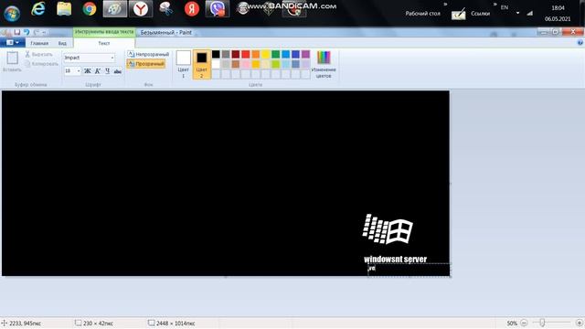
Task: Open Paint help question mark icon
Action: tap(580, 43)
